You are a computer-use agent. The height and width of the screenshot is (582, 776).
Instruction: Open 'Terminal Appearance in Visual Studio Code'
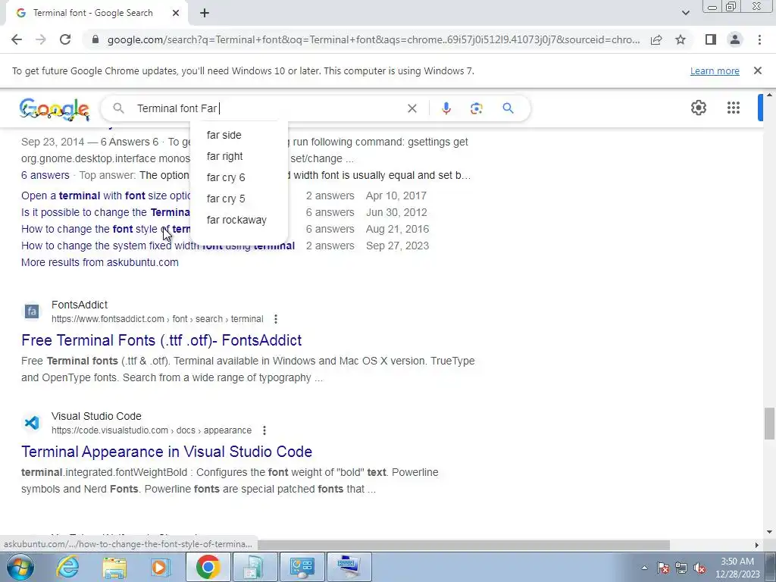pos(167,452)
